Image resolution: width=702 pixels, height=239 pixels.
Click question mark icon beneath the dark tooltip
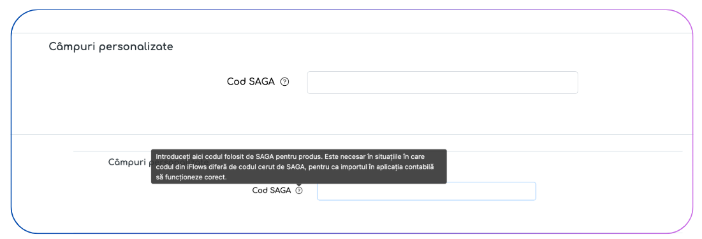coord(299,191)
